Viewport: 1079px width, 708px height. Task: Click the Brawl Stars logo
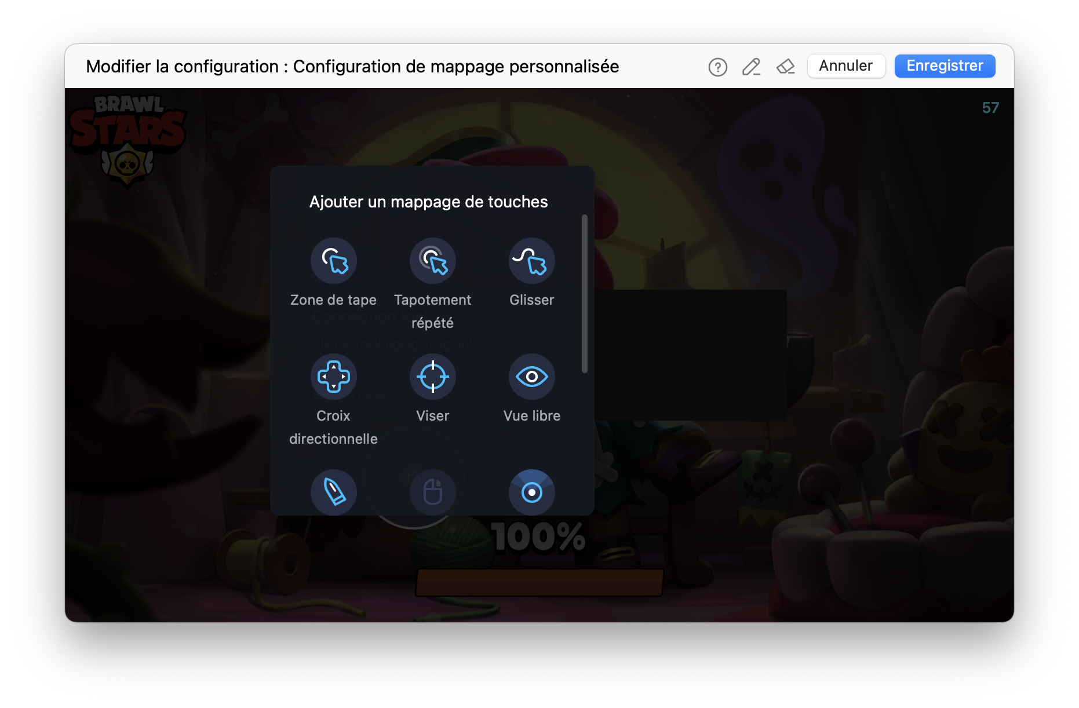coord(127,142)
